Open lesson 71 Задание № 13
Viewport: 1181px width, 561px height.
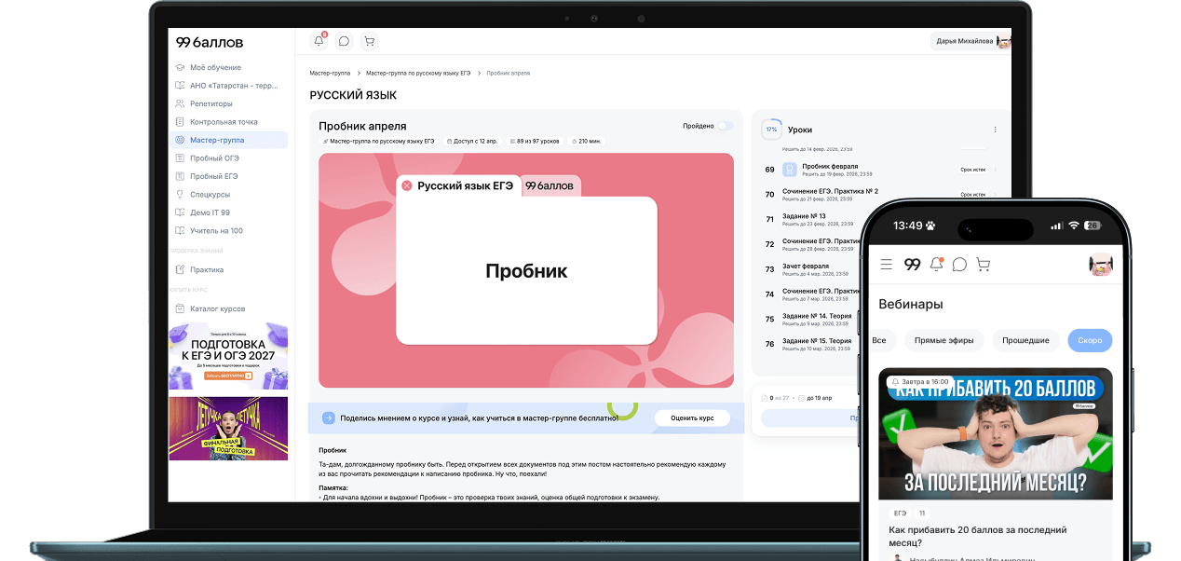816,220
